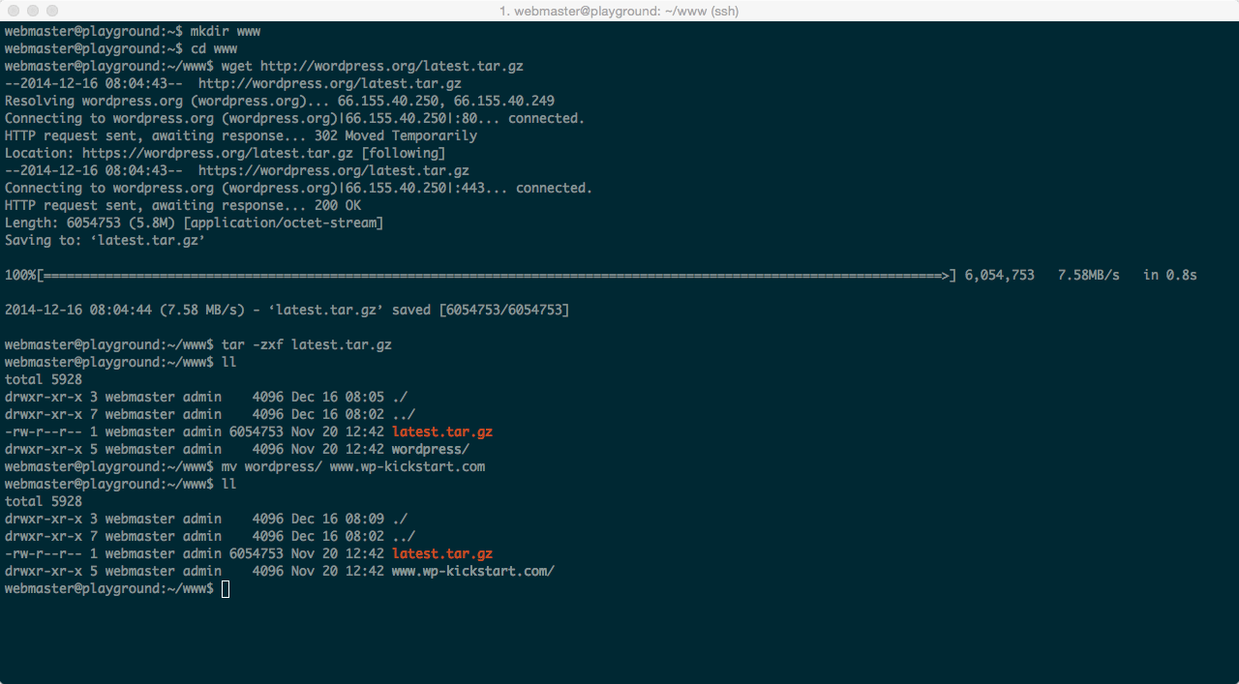1239x684 pixels.
Task: Click the yellow minimize window button
Action: pyautogui.click(x=33, y=11)
